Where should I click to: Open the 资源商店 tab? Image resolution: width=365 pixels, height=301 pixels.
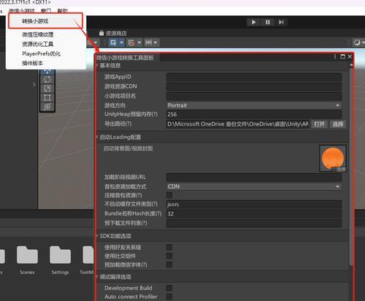tap(113, 33)
